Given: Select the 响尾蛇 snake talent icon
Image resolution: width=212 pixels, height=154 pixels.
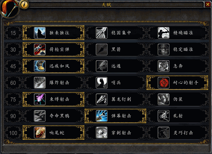Looking at the screenshot, I should [40, 133].
